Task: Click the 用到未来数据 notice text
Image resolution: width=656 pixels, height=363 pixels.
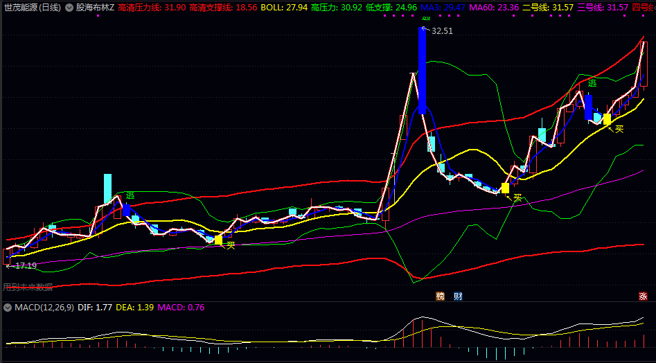Action: click(28, 287)
